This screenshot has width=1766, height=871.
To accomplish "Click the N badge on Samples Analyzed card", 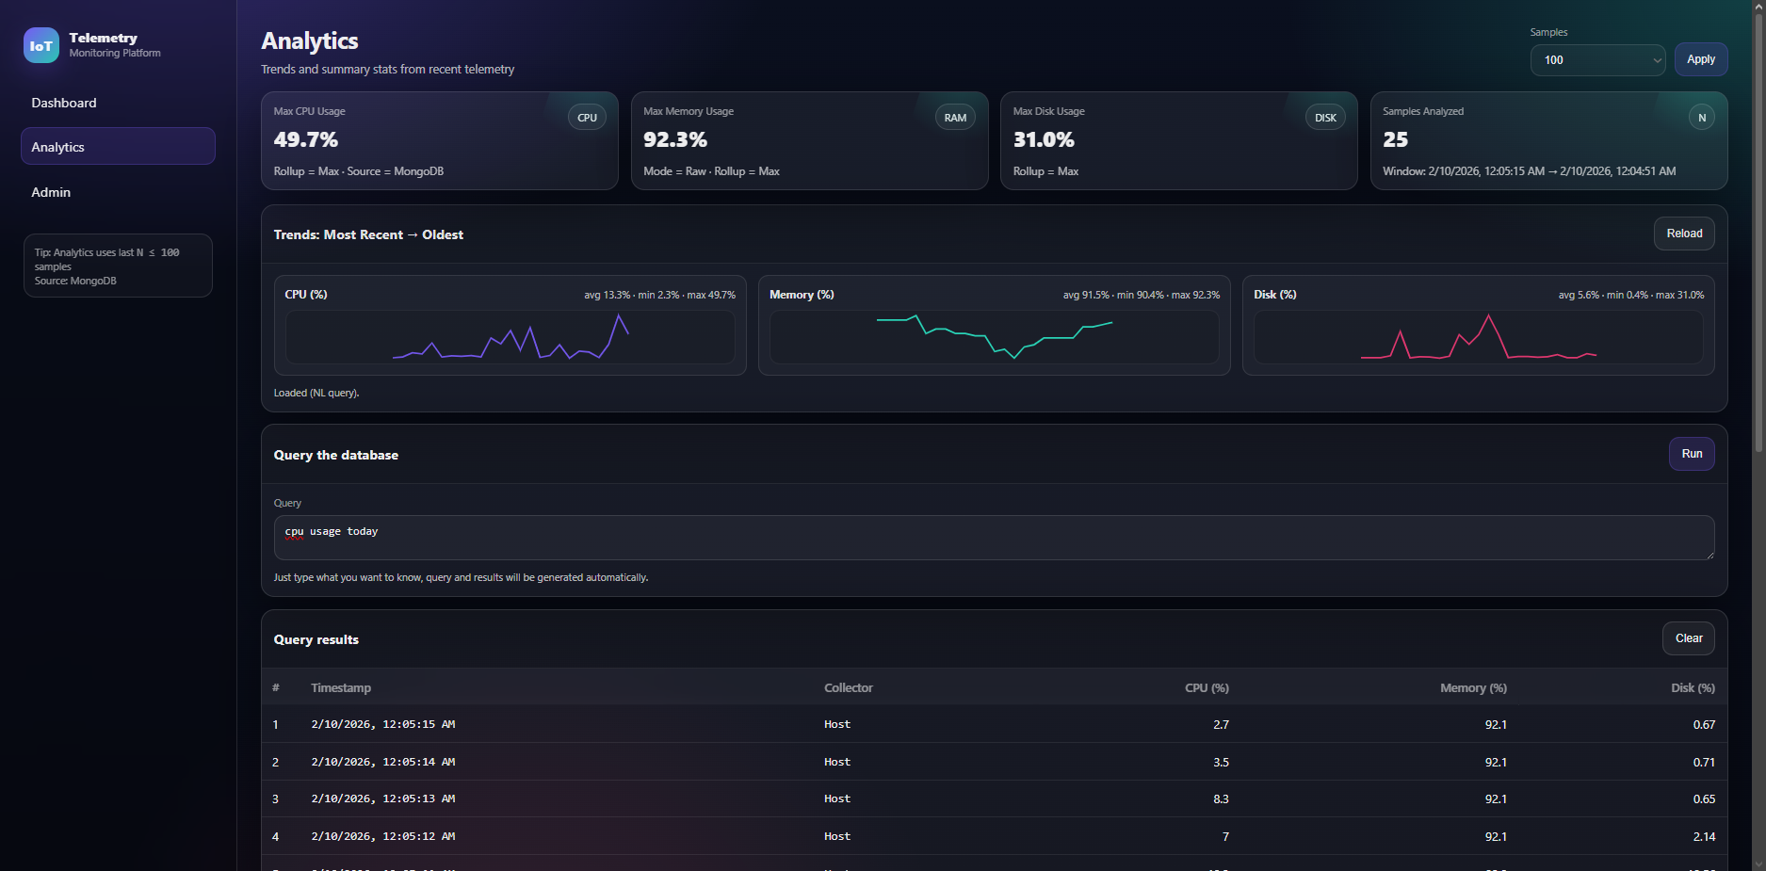I will point(1701,117).
